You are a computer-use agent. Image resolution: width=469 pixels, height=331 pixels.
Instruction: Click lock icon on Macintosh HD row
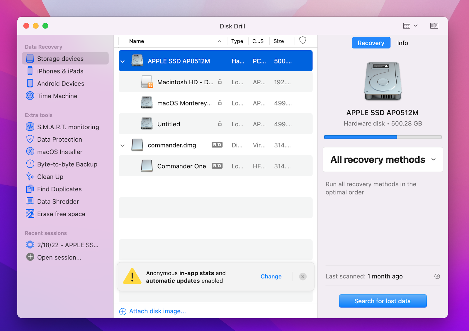coord(220,82)
